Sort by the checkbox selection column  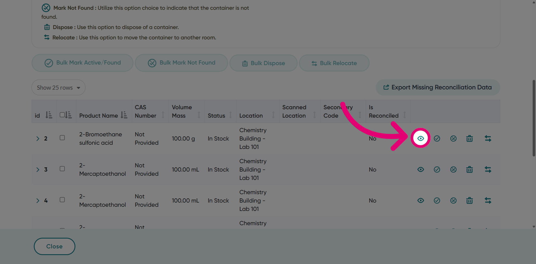[69, 115]
